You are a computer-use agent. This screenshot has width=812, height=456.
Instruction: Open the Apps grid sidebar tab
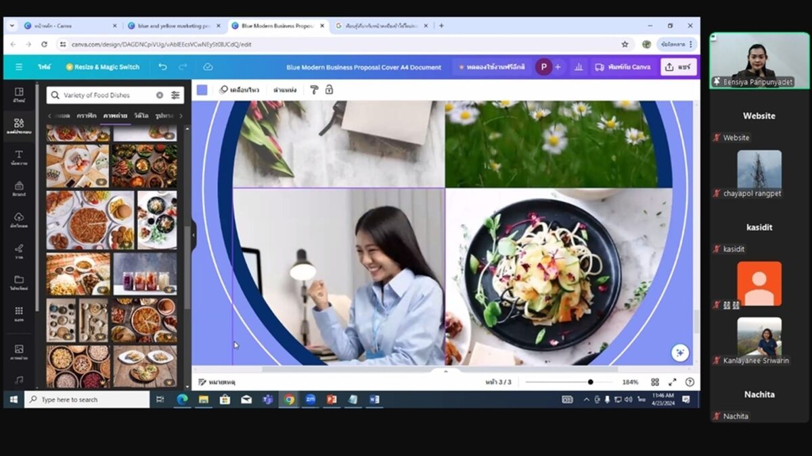[x=19, y=313]
